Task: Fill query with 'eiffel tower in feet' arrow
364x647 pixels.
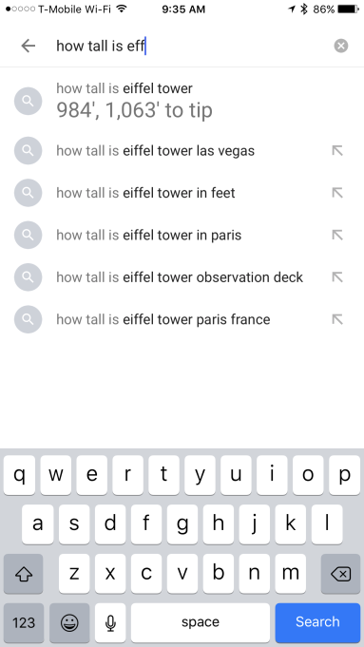Action: tap(337, 193)
